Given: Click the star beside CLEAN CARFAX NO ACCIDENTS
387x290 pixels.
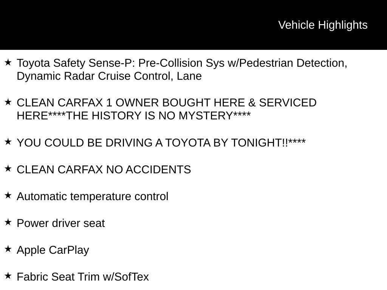Looking at the screenshot, I should (8, 169).
